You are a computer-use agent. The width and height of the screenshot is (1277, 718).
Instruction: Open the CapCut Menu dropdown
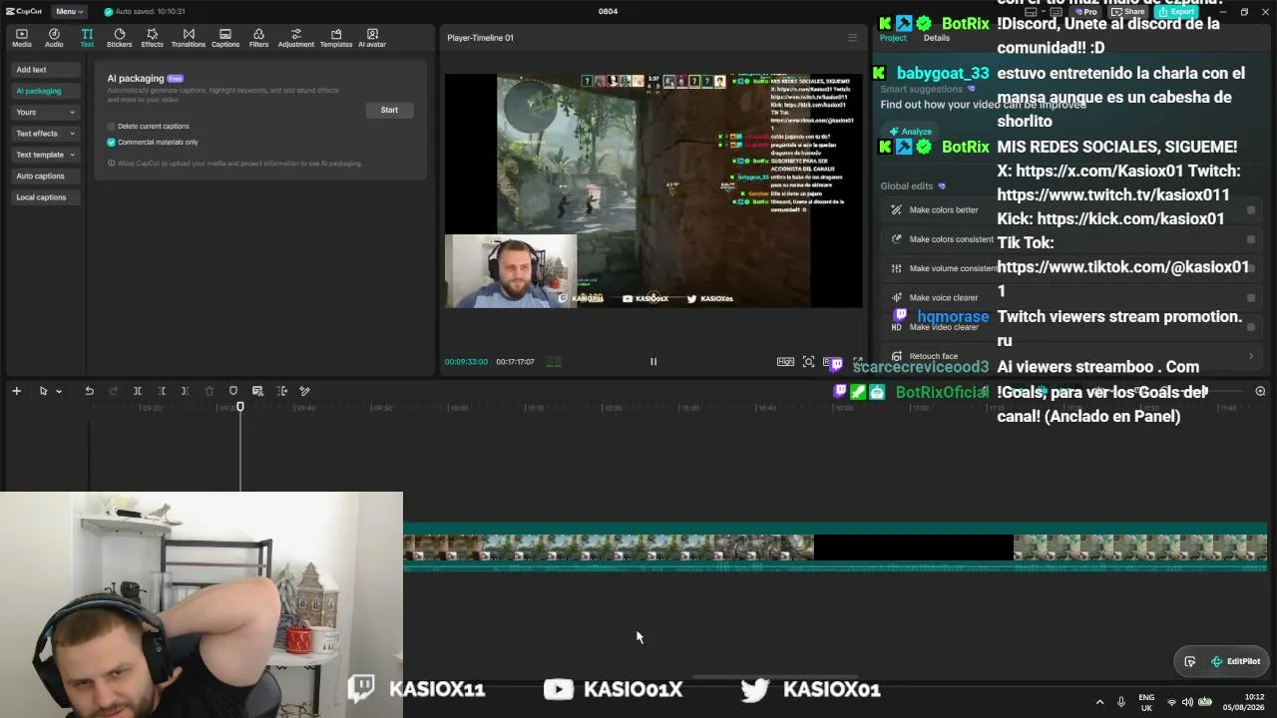click(x=69, y=11)
